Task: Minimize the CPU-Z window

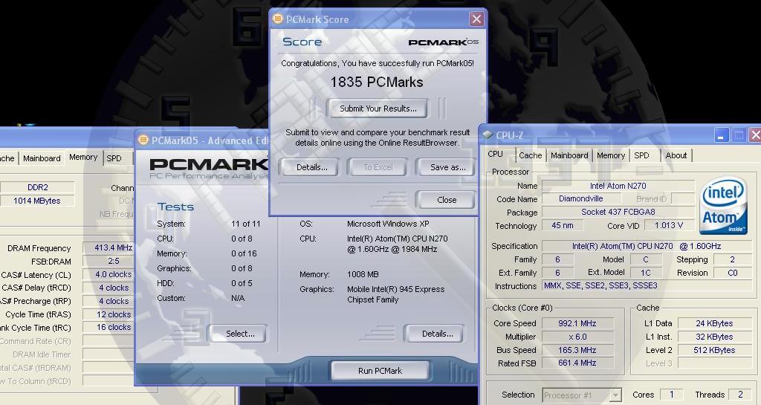Action: 721,135
